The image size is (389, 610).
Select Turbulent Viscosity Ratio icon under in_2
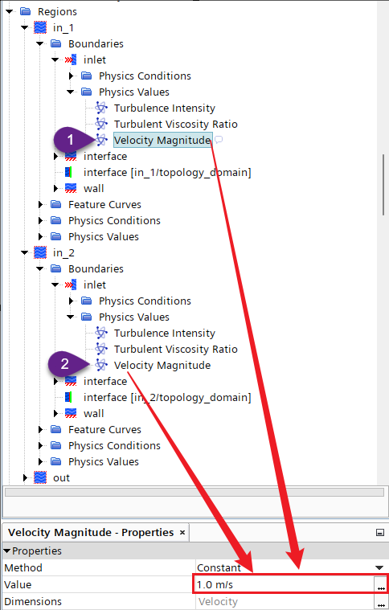101,349
